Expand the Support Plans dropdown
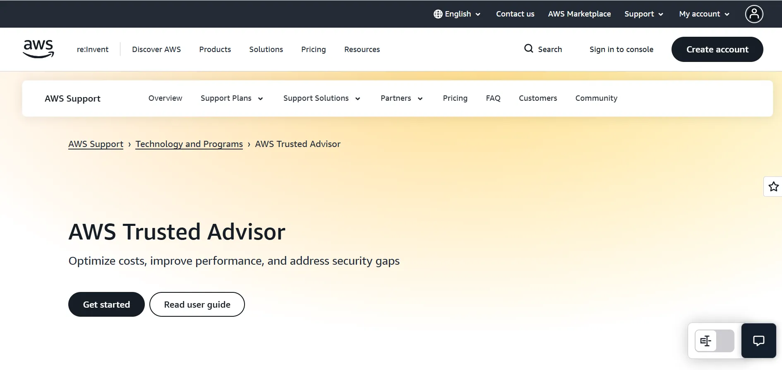 point(232,98)
